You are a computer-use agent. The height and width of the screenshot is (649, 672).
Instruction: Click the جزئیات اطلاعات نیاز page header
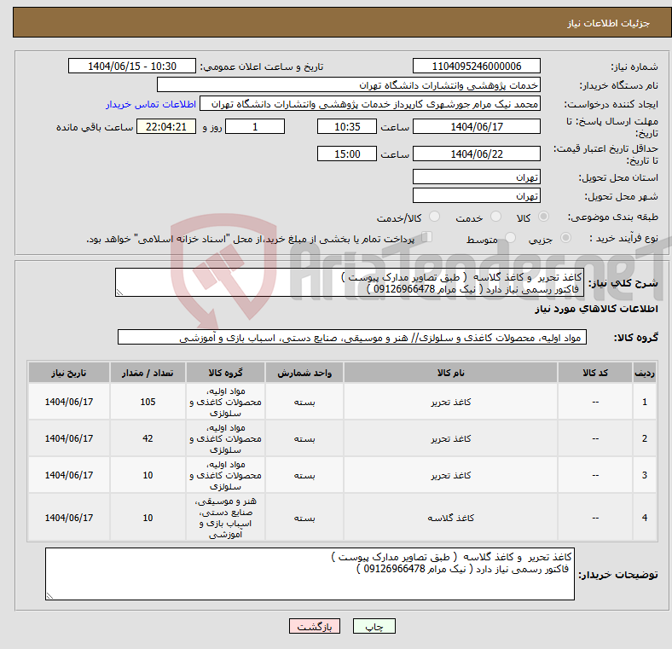(x=609, y=23)
